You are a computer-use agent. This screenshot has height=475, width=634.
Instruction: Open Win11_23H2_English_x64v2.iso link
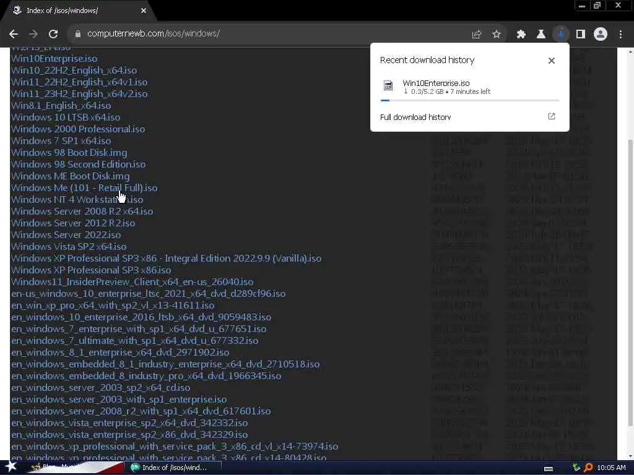pos(79,94)
